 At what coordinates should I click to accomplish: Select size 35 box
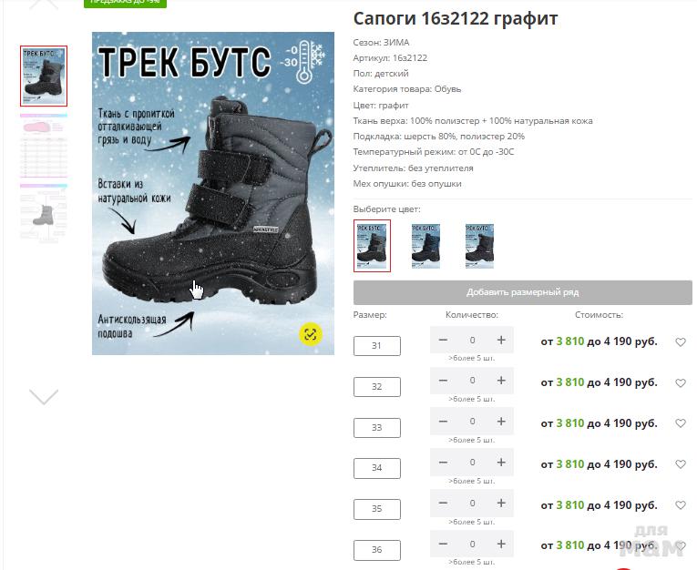377,509
